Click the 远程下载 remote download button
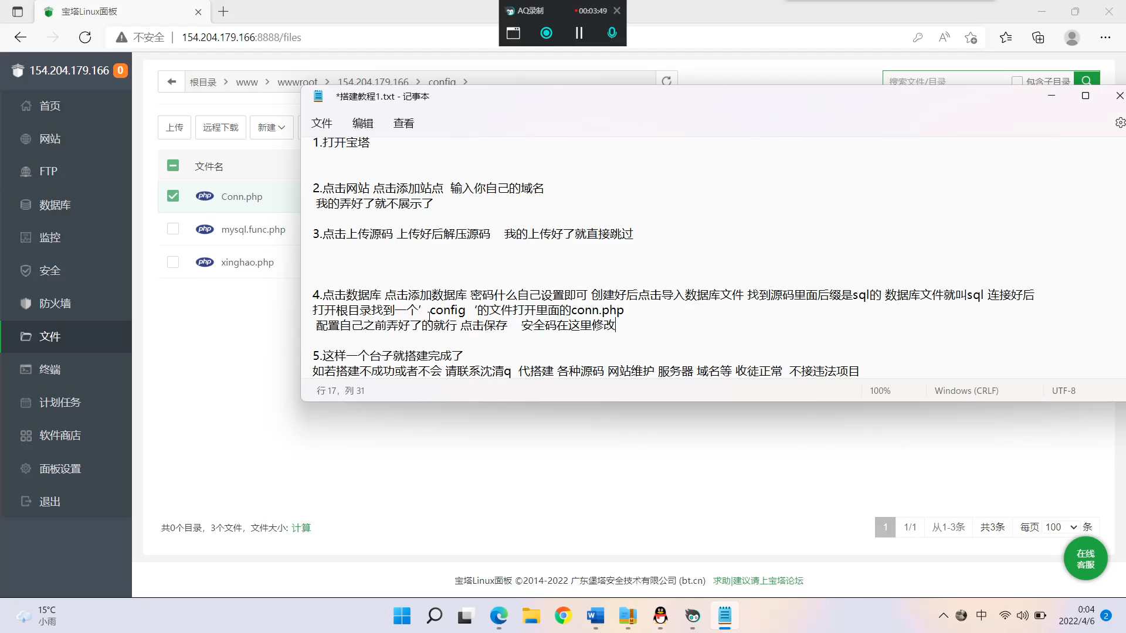This screenshot has height=633, width=1126. pyautogui.click(x=221, y=127)
